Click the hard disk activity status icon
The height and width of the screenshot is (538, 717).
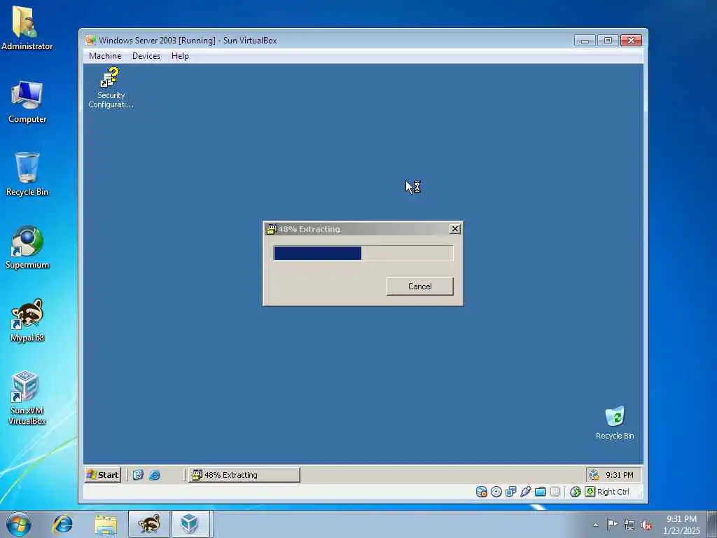[481, 492]
